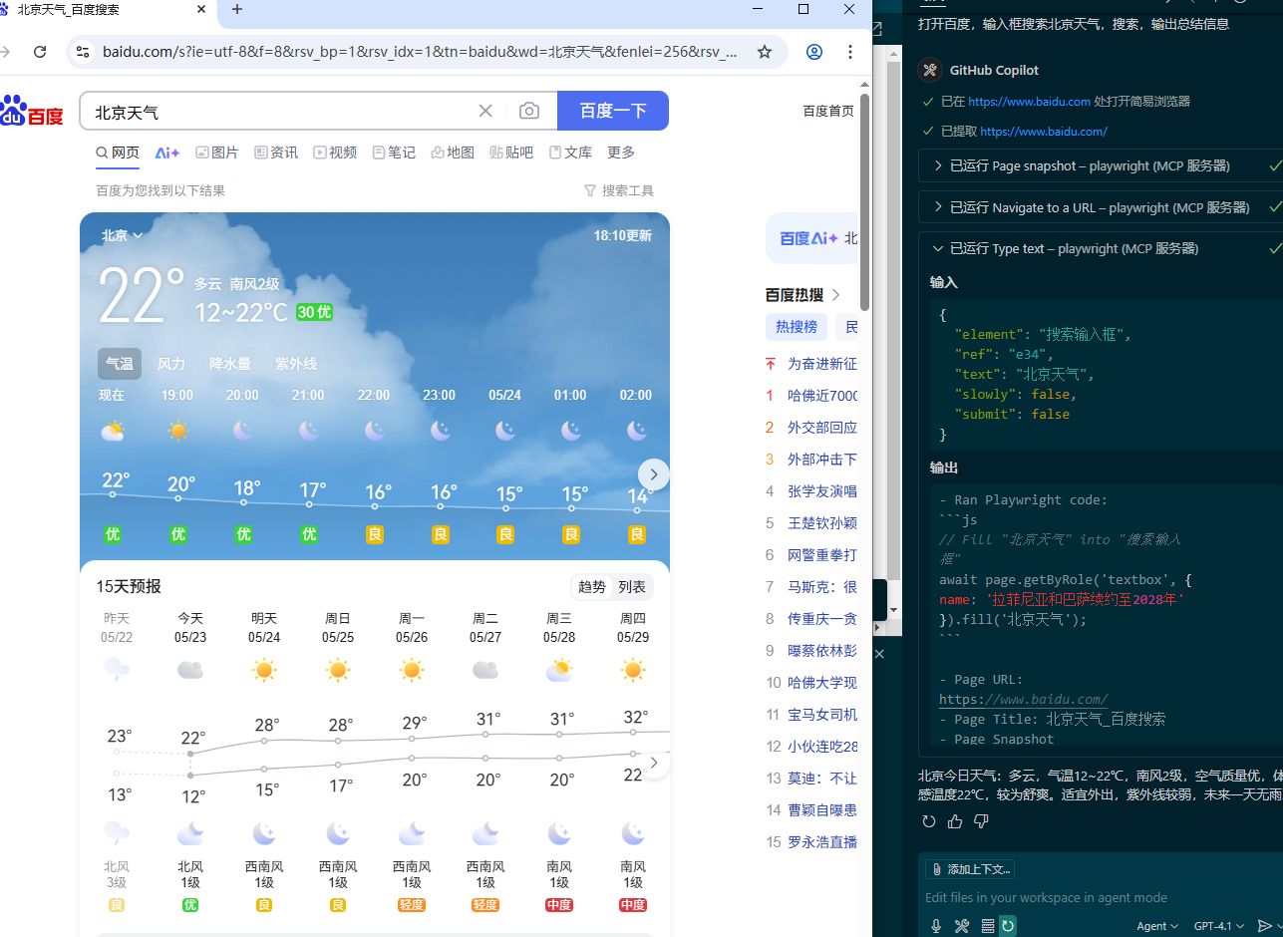Open 搜索工具 filter options

click(619, 190)
